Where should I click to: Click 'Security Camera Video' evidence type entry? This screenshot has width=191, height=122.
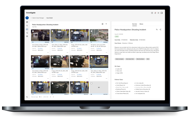click(x=142, y=91)
